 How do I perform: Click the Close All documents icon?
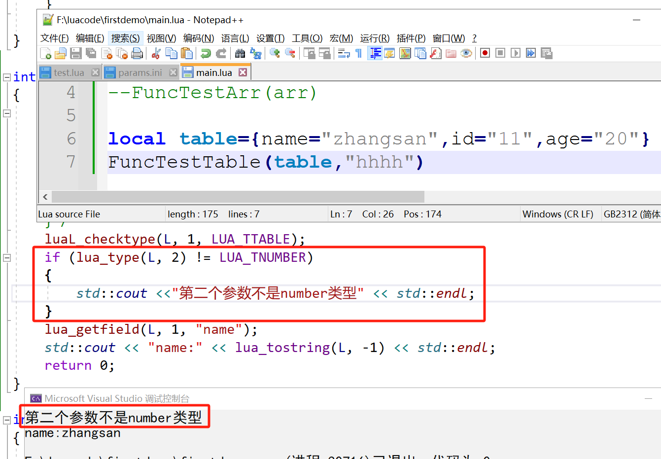coord(122,53)
